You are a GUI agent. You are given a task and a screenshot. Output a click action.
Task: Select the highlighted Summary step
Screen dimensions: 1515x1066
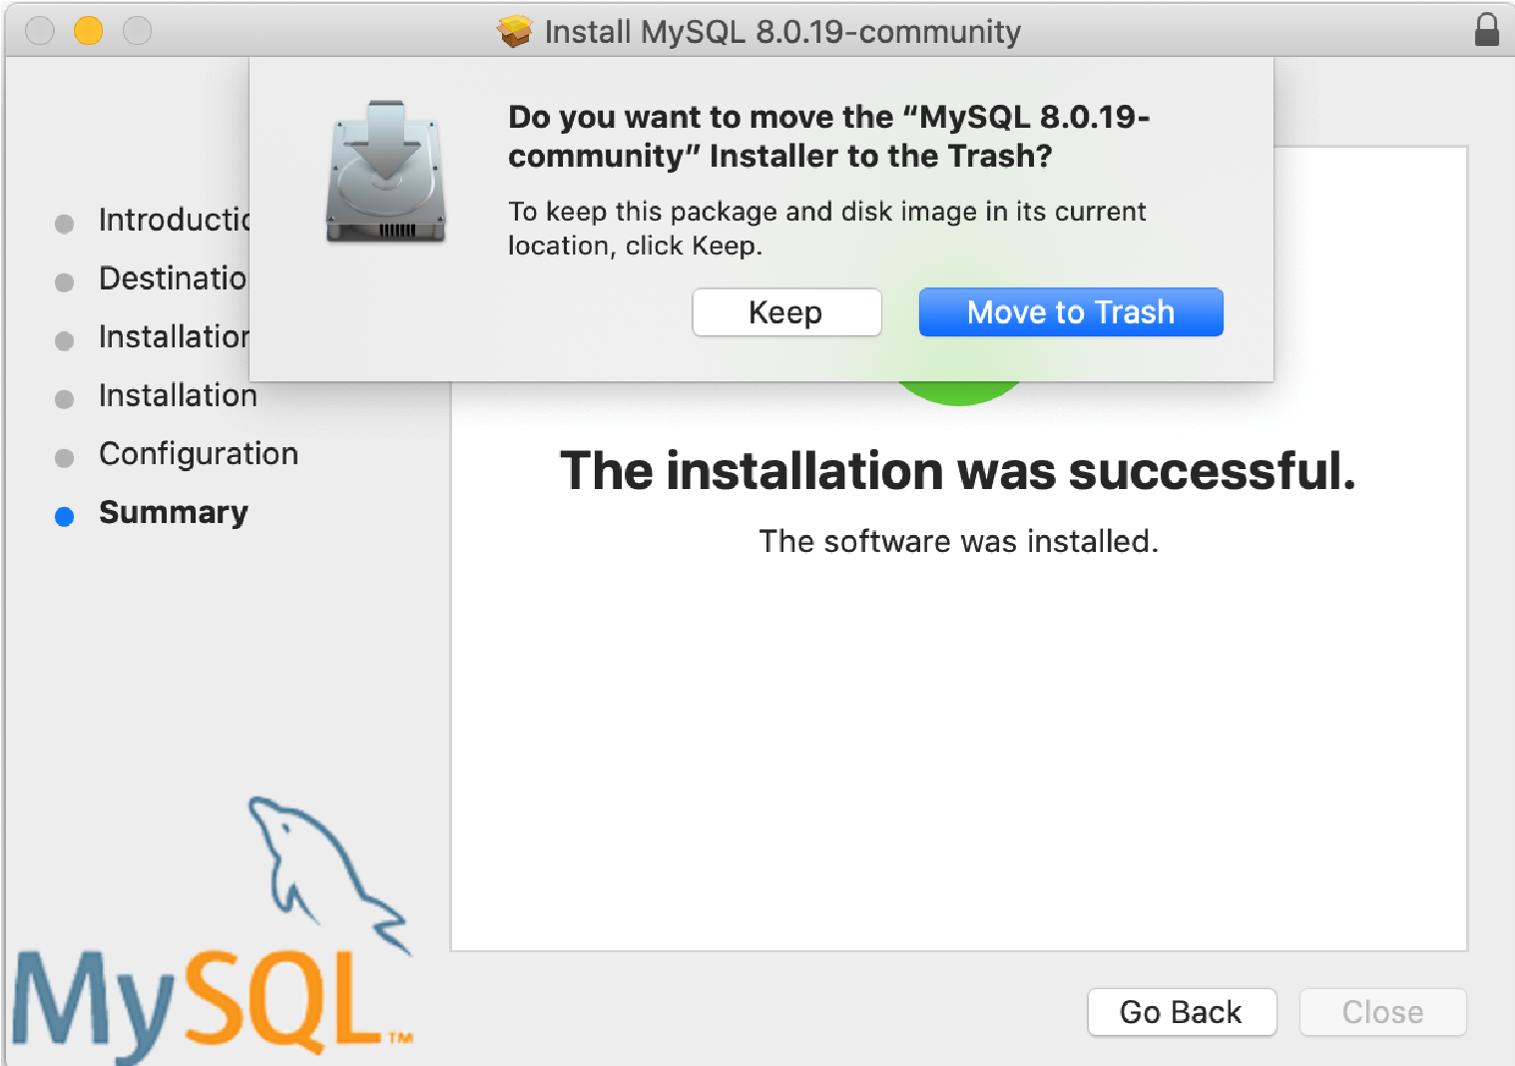173,514
